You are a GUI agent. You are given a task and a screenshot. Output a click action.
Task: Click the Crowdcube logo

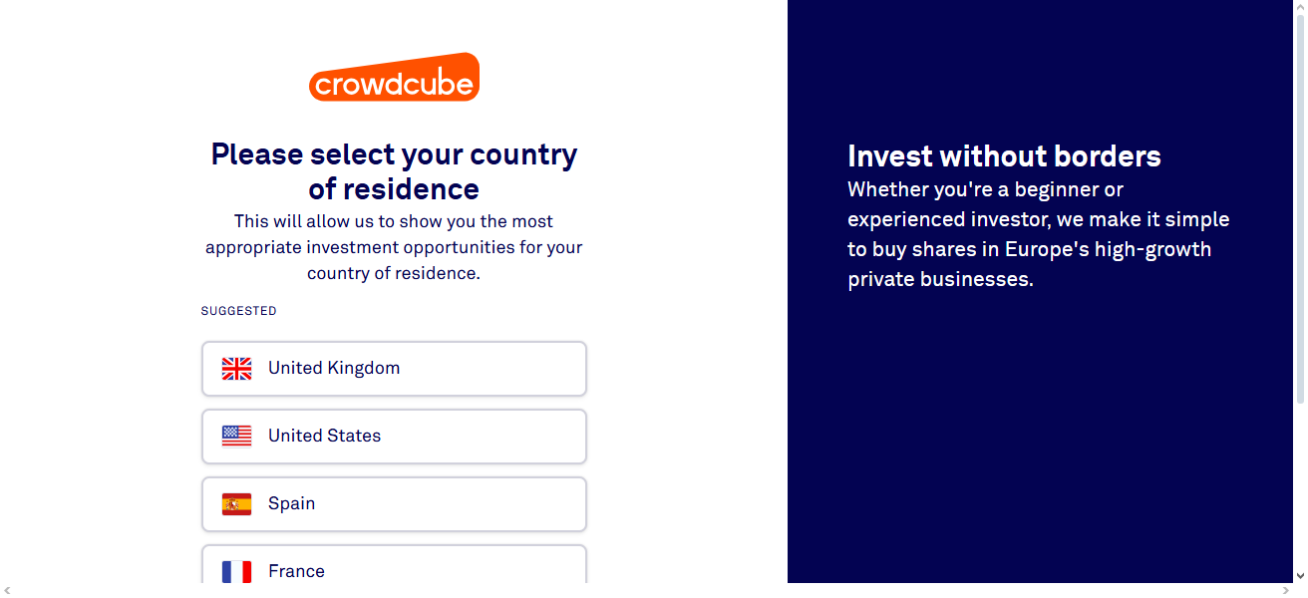(394, 77)
